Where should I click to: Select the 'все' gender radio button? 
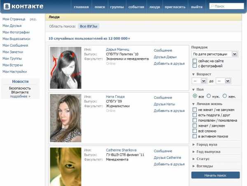(x=195, y=96)
